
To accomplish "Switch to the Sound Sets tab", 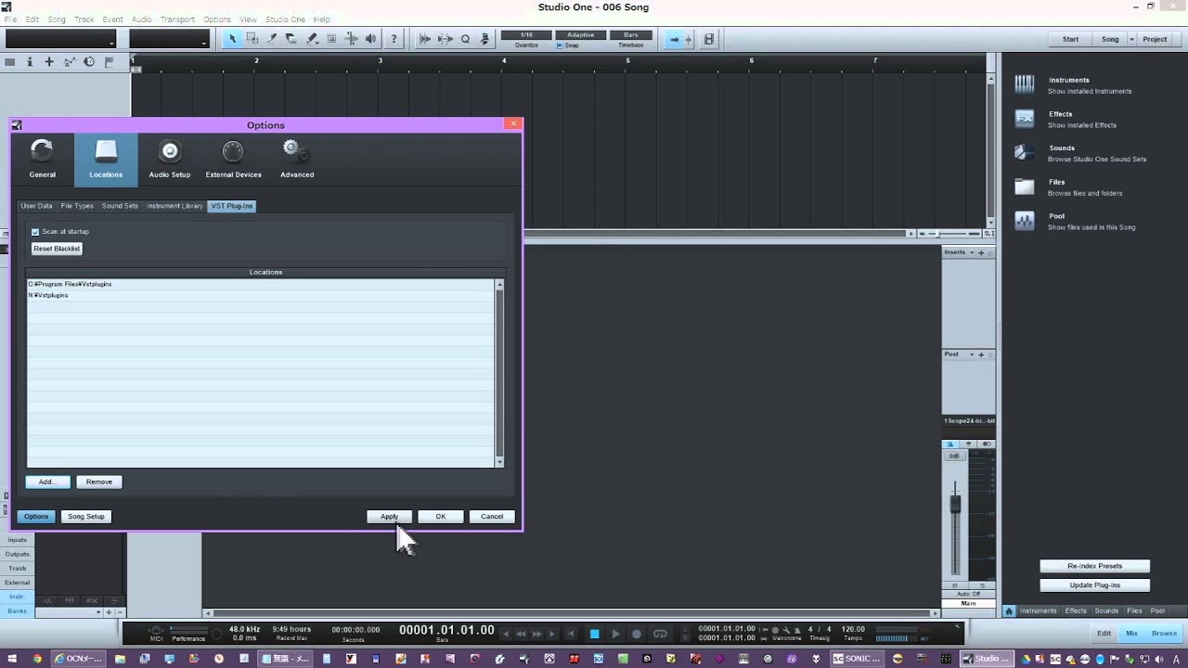I will pos(120,206).
